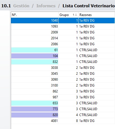Select the row with number 862
Image resolution: width=115 pixels, height=129 pixels.
tap(63, 91)
